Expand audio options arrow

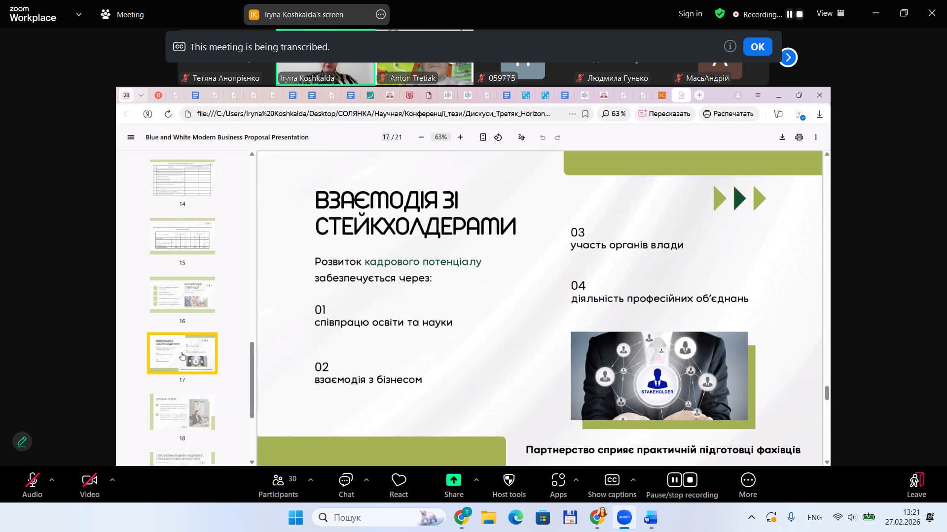click(x=52, y=479)
